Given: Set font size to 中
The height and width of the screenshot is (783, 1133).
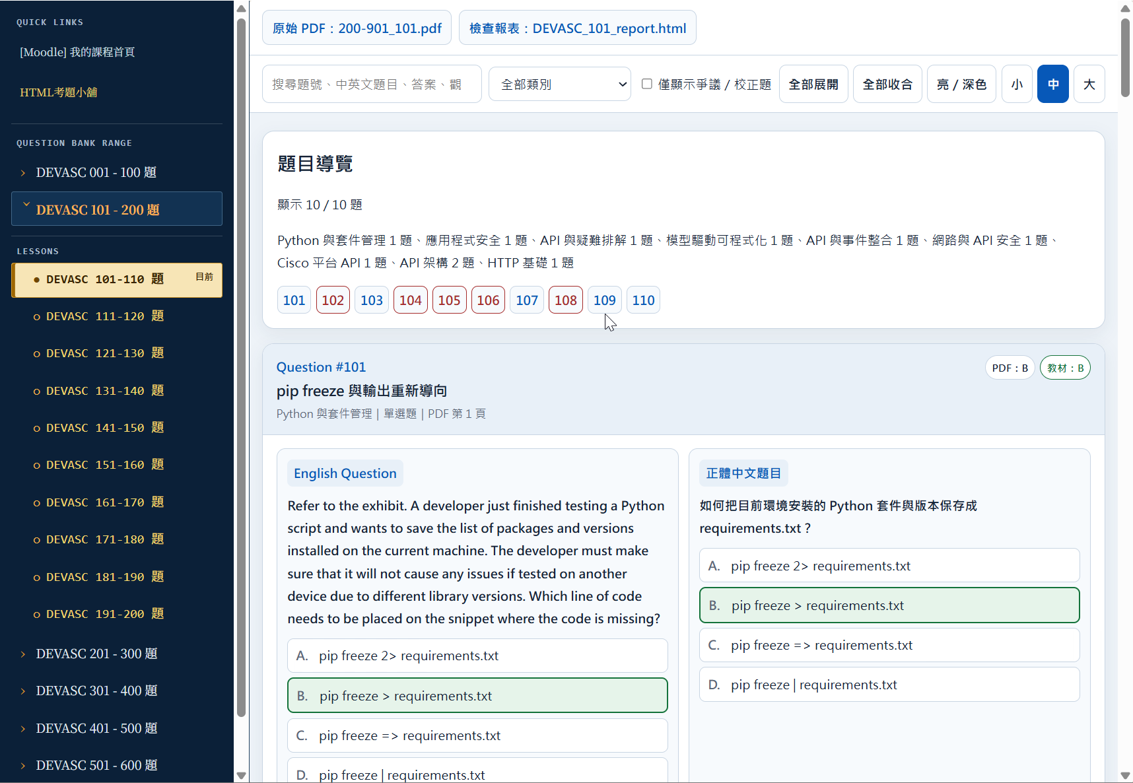Looking at the screenshot, I should click(x=1053, y=84).
